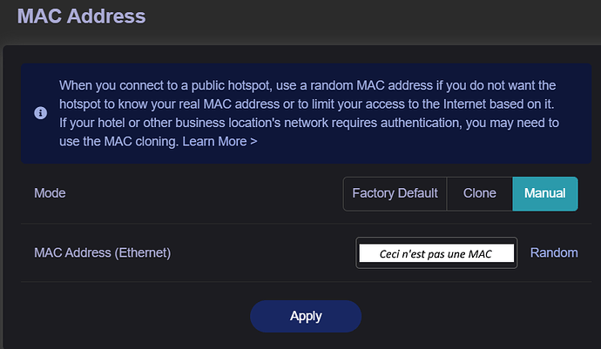Click the MAC Address page heading
The height and width of the screenshot is (349, 601).
(x=81, y=16)
